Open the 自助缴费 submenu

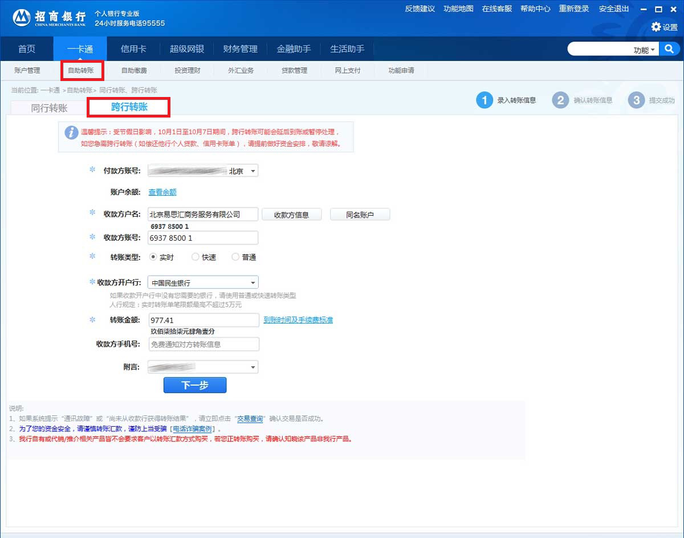(x=134, y=71)
